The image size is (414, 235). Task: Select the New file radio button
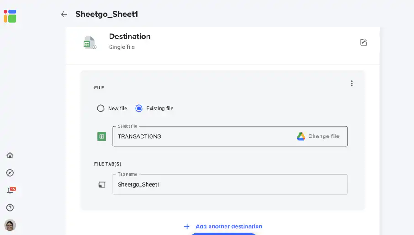(100, 108)
